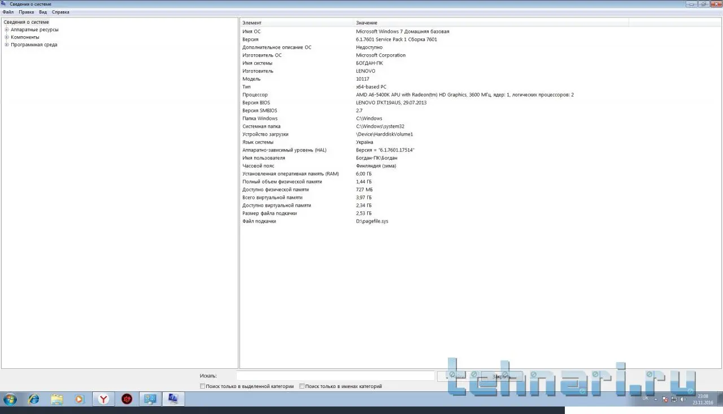Viewport: 723px width, 414px height.
Task: Expand the Программная среда tree node
Action: point(7,45)
